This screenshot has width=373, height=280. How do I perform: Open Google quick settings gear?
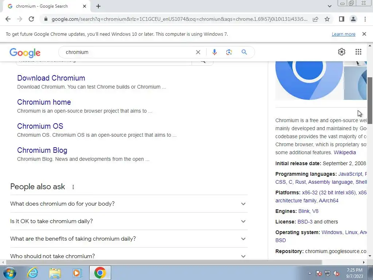(342, 52)
